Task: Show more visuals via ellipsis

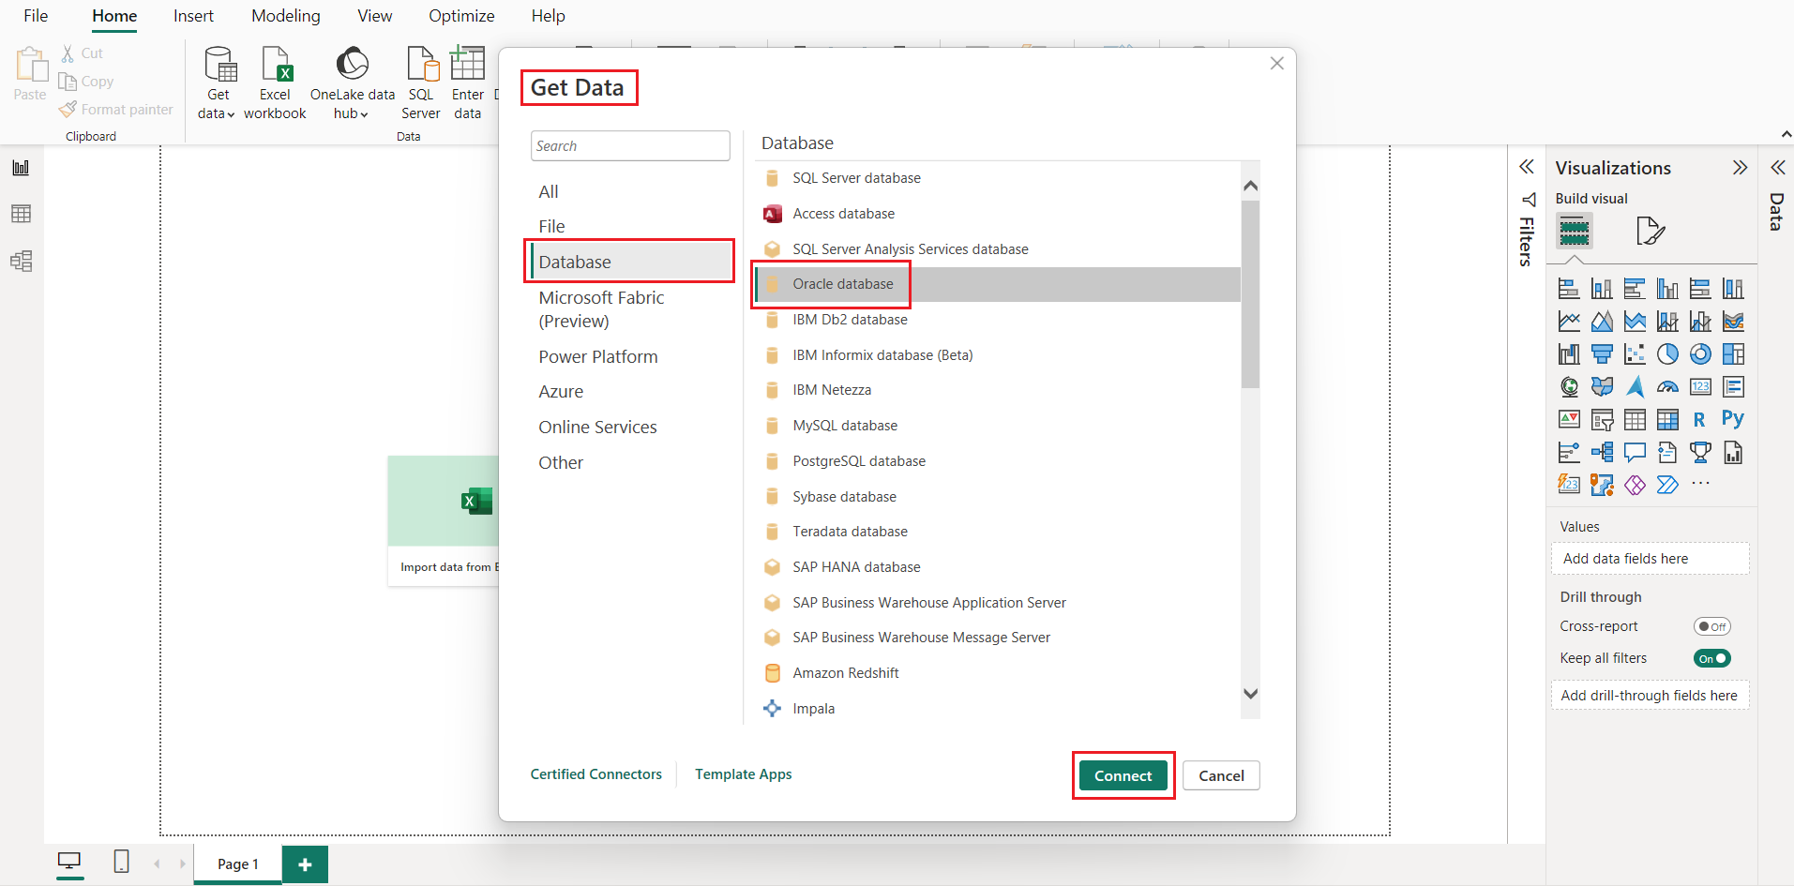Action: (1700, 484)
